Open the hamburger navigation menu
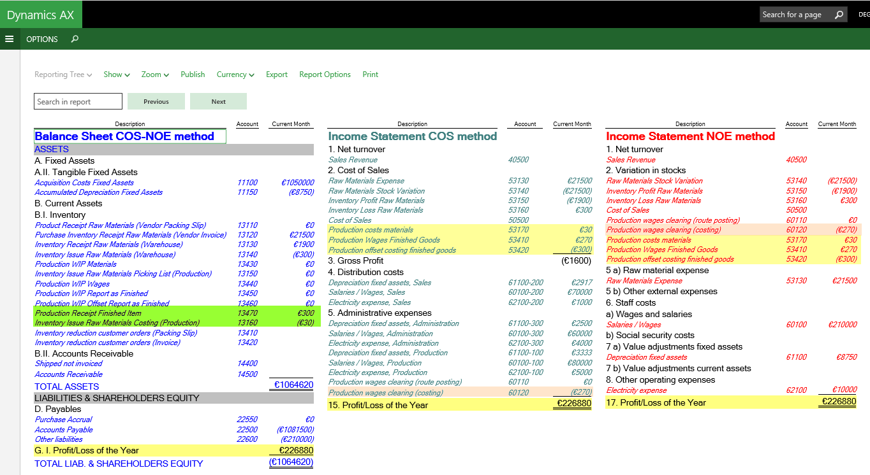 (x=9, y=39)
